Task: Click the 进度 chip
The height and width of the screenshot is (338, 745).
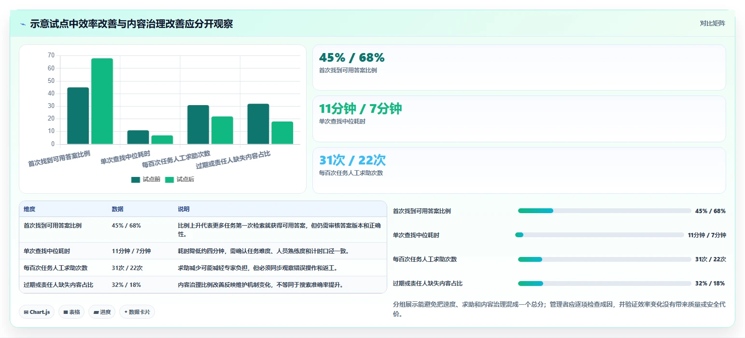Action: tap(102, 312)
